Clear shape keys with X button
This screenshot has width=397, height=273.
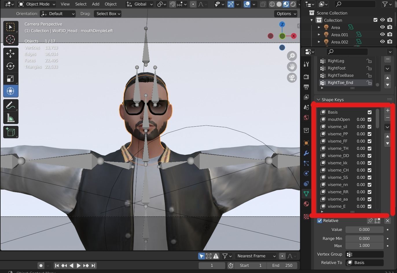click(388, 221)
